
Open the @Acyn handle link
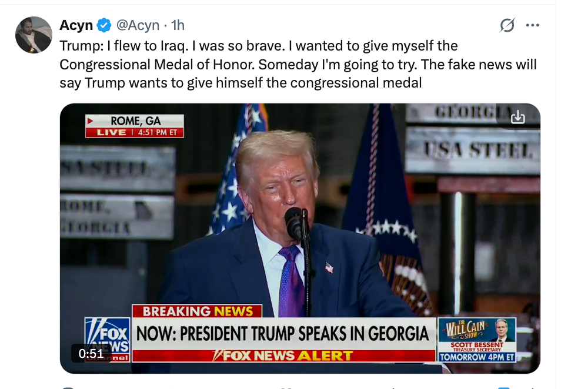[x=138, y=25]
